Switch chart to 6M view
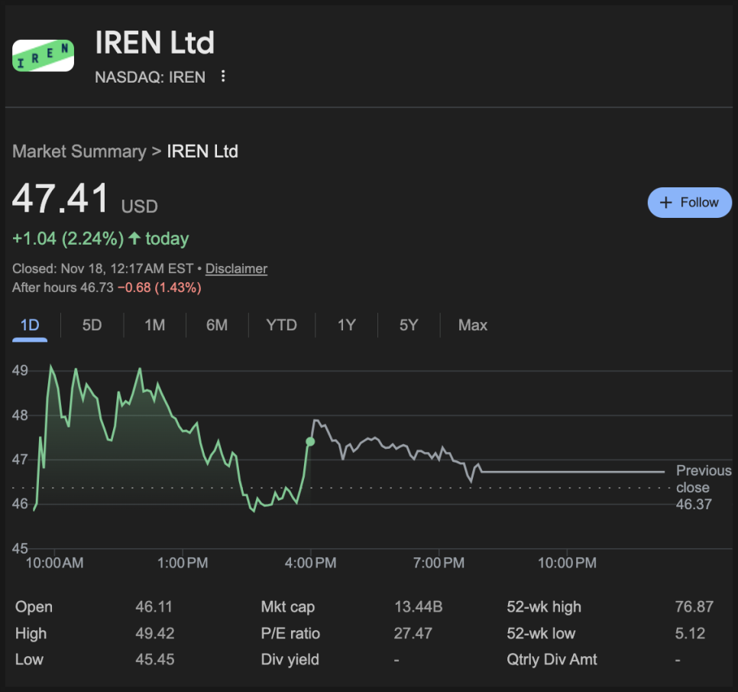Screen dimensions: 738x692 coord(217,325)
